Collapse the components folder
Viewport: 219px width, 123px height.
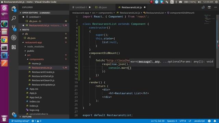[44, 59]
